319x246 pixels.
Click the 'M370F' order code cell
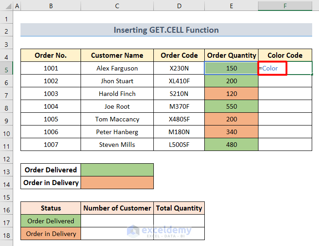pyautogui.click(x=179, y=106)
